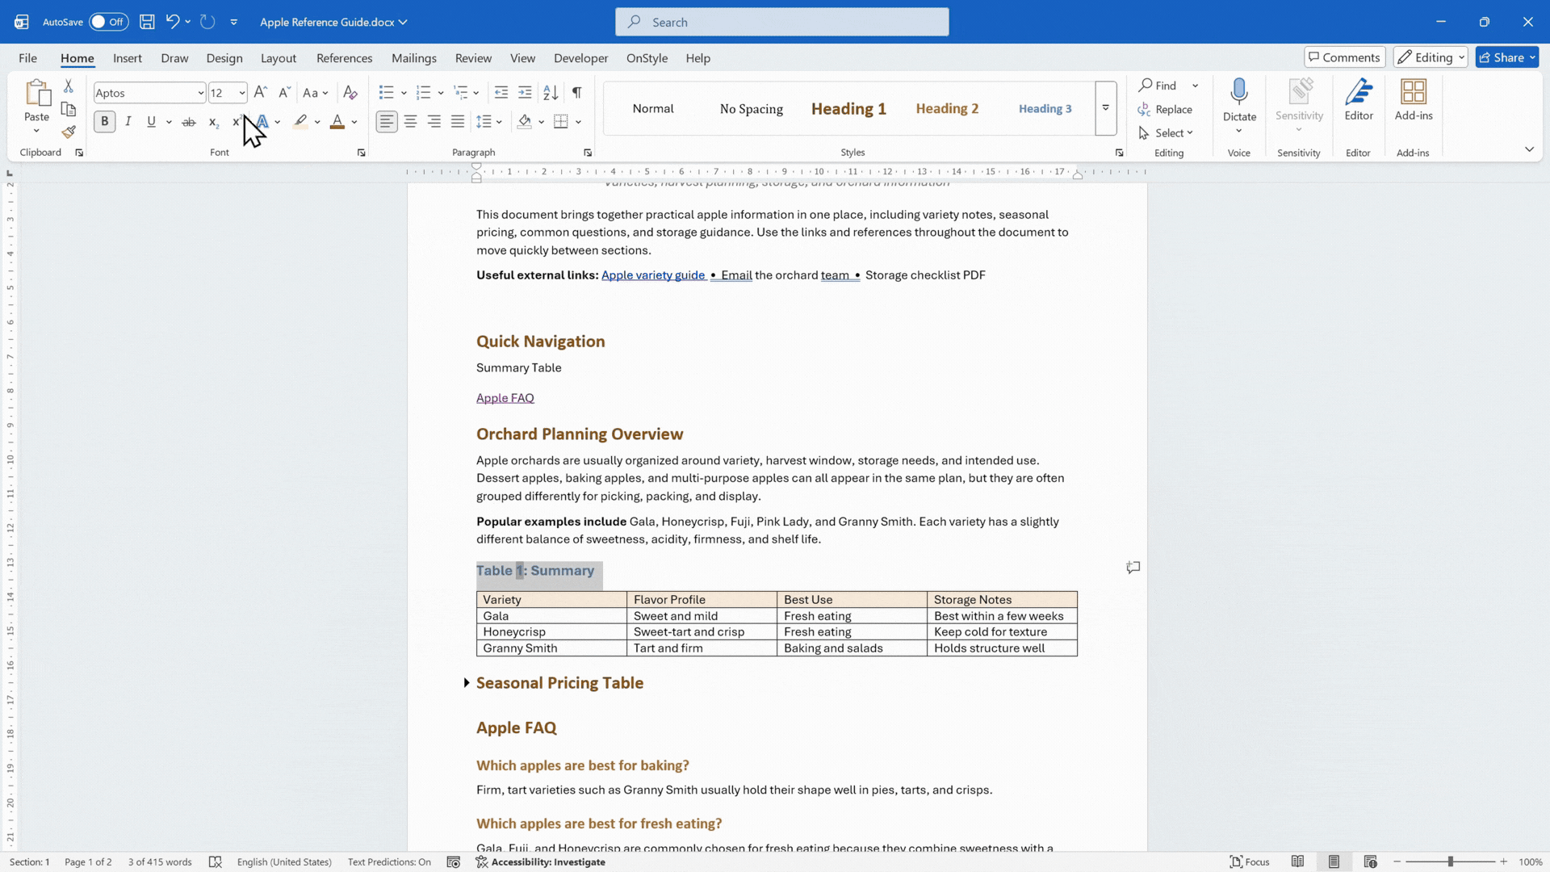Toggle Italic formatting button
The height and width of the screenshot is (872, 1550).
[x=128, y=122]
